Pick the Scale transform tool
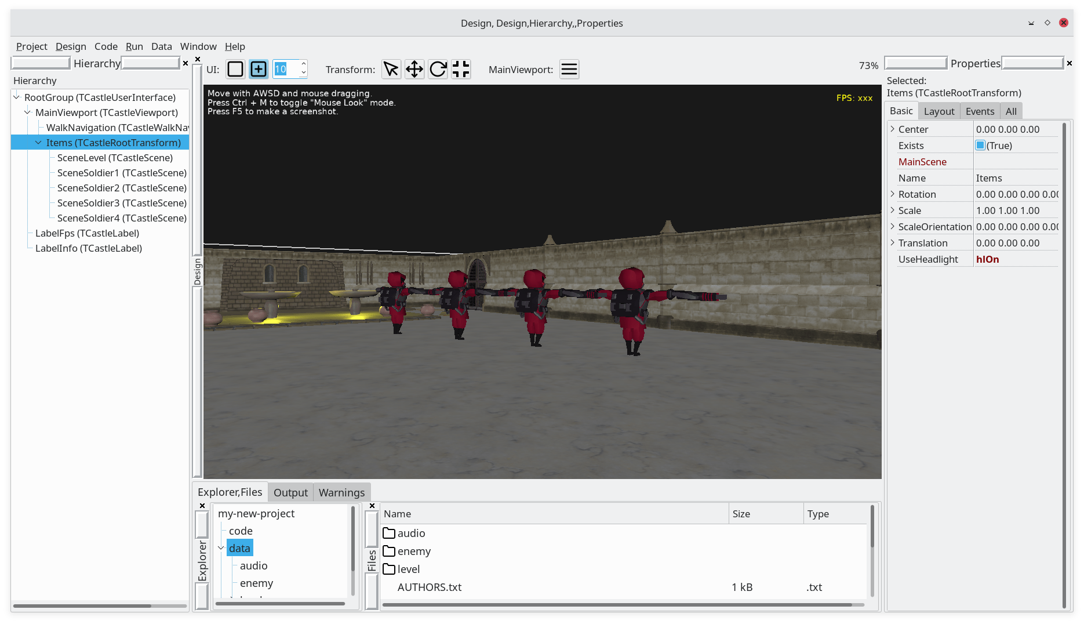Image resolution: width=1084 pixels, height=624 pixels. point(460,69)
